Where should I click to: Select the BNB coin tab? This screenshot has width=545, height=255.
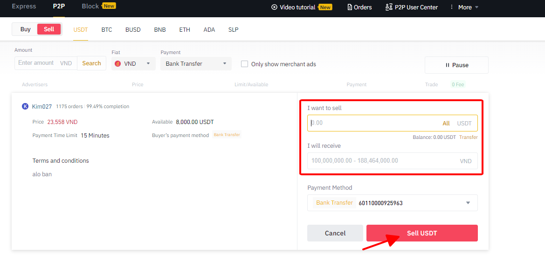[x=160, y=29]
